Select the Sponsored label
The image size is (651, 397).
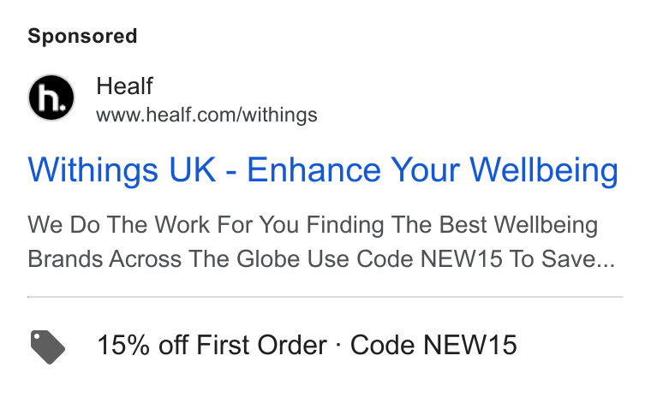point(82,36)
